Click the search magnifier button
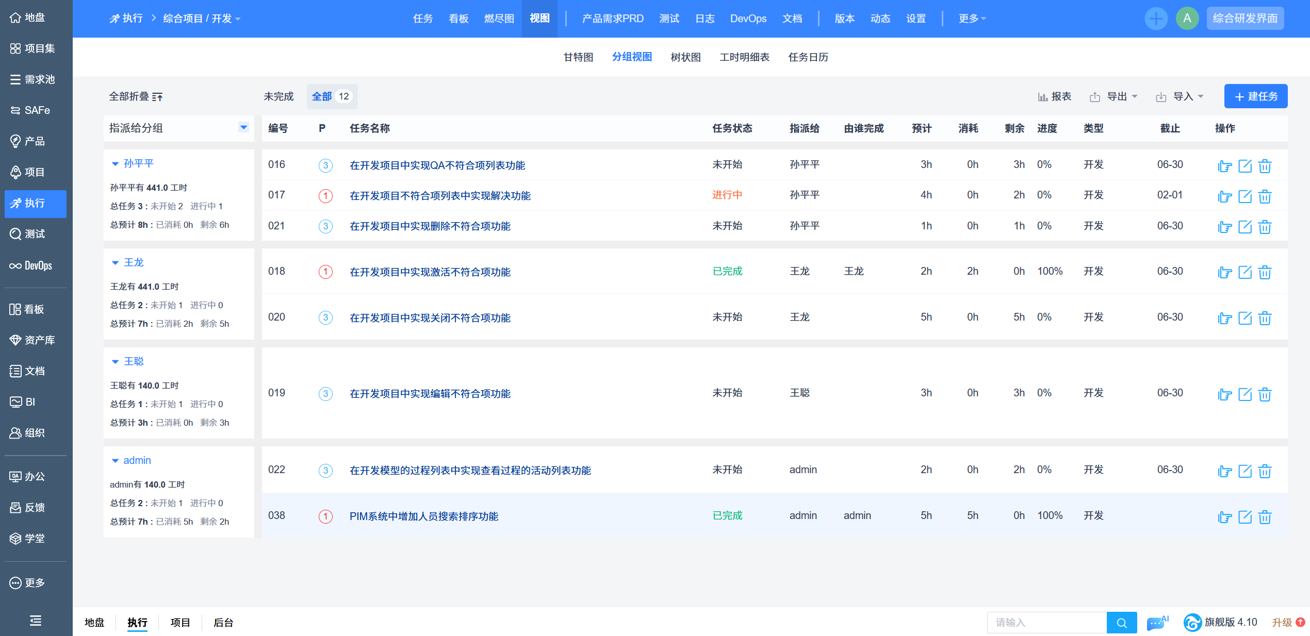 click(x=1121, y=623)
